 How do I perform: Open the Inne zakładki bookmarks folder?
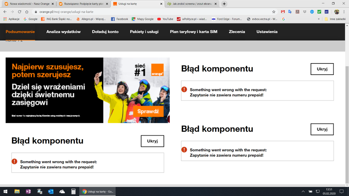pyautogui.click(x=335, y=19)
